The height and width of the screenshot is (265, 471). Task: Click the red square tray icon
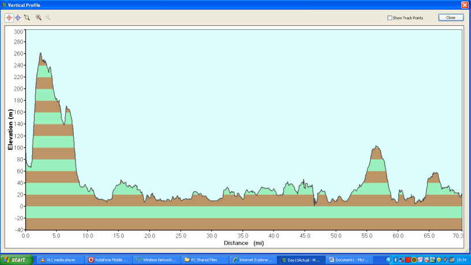(408, 260)
